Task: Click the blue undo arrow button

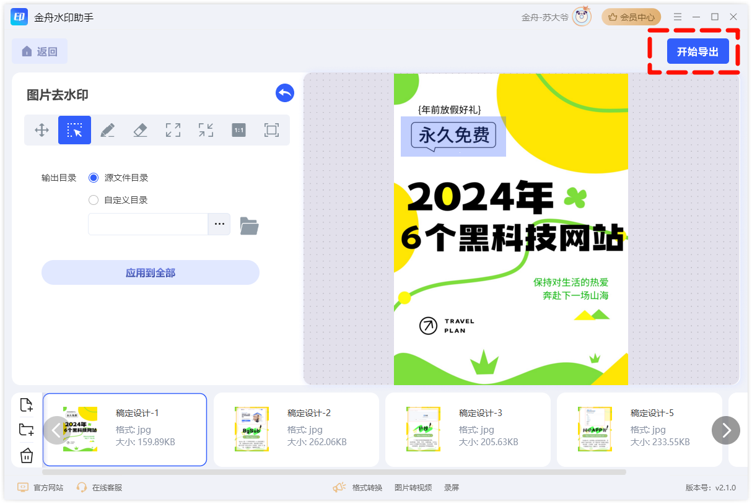Action: [285, 93]
